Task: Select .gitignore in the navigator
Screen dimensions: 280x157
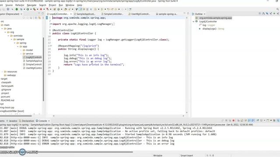Action: pyautogui.click(x=6, y=89)
